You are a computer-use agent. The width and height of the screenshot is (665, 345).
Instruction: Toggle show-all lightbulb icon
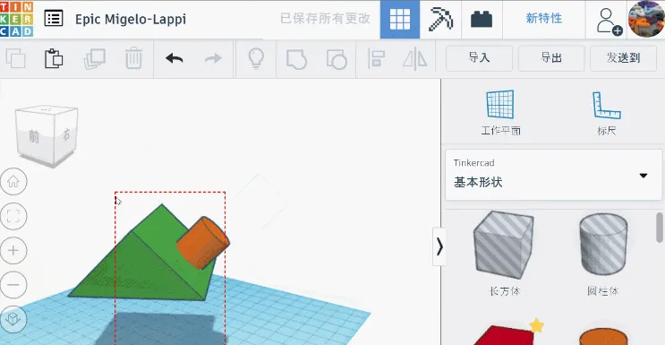(x=256, y=58)
